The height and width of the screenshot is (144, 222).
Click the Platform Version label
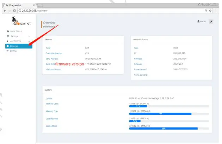click(53, 69)
